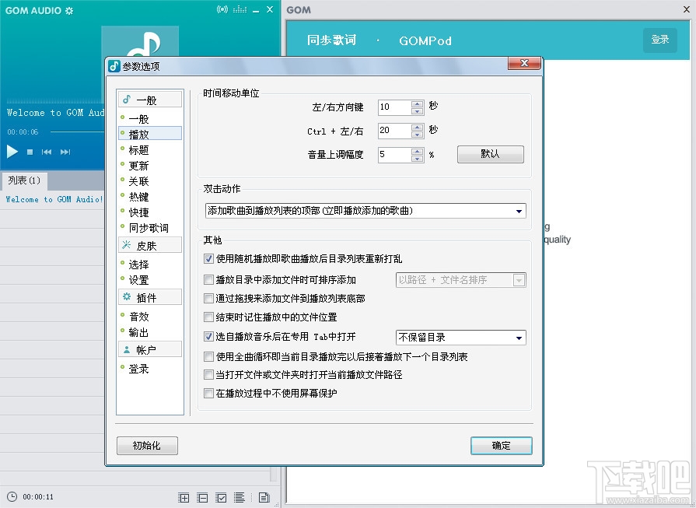This screenshot has height=508, width=696.
Task: Uncheck 使用随机播放即歌曲播放后目录列表重新打乱
Action: coord(209,258)
